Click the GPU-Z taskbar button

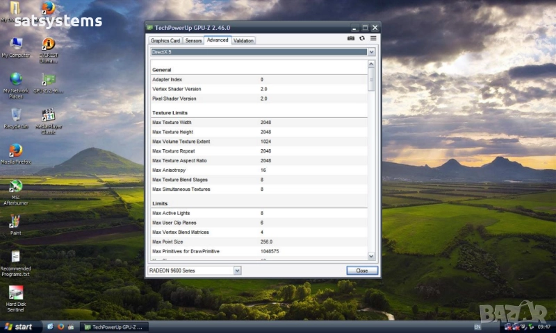point(113,326)
